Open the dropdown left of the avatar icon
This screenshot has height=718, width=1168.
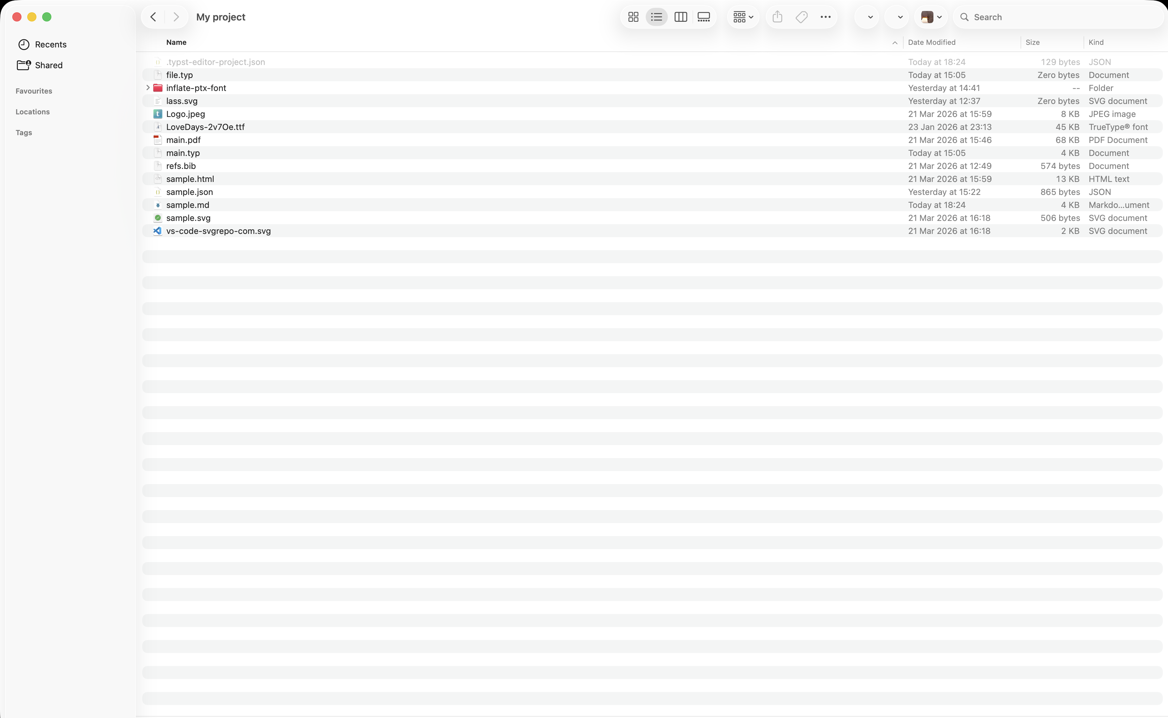pos(897,17)
